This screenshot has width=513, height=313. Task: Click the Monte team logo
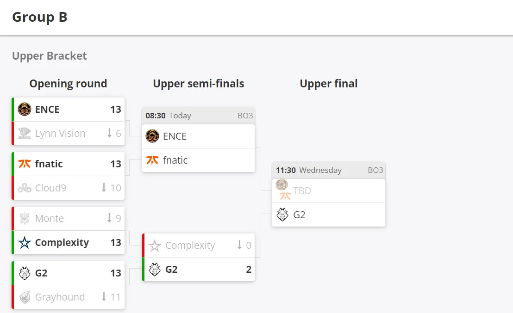pos(24,218)
